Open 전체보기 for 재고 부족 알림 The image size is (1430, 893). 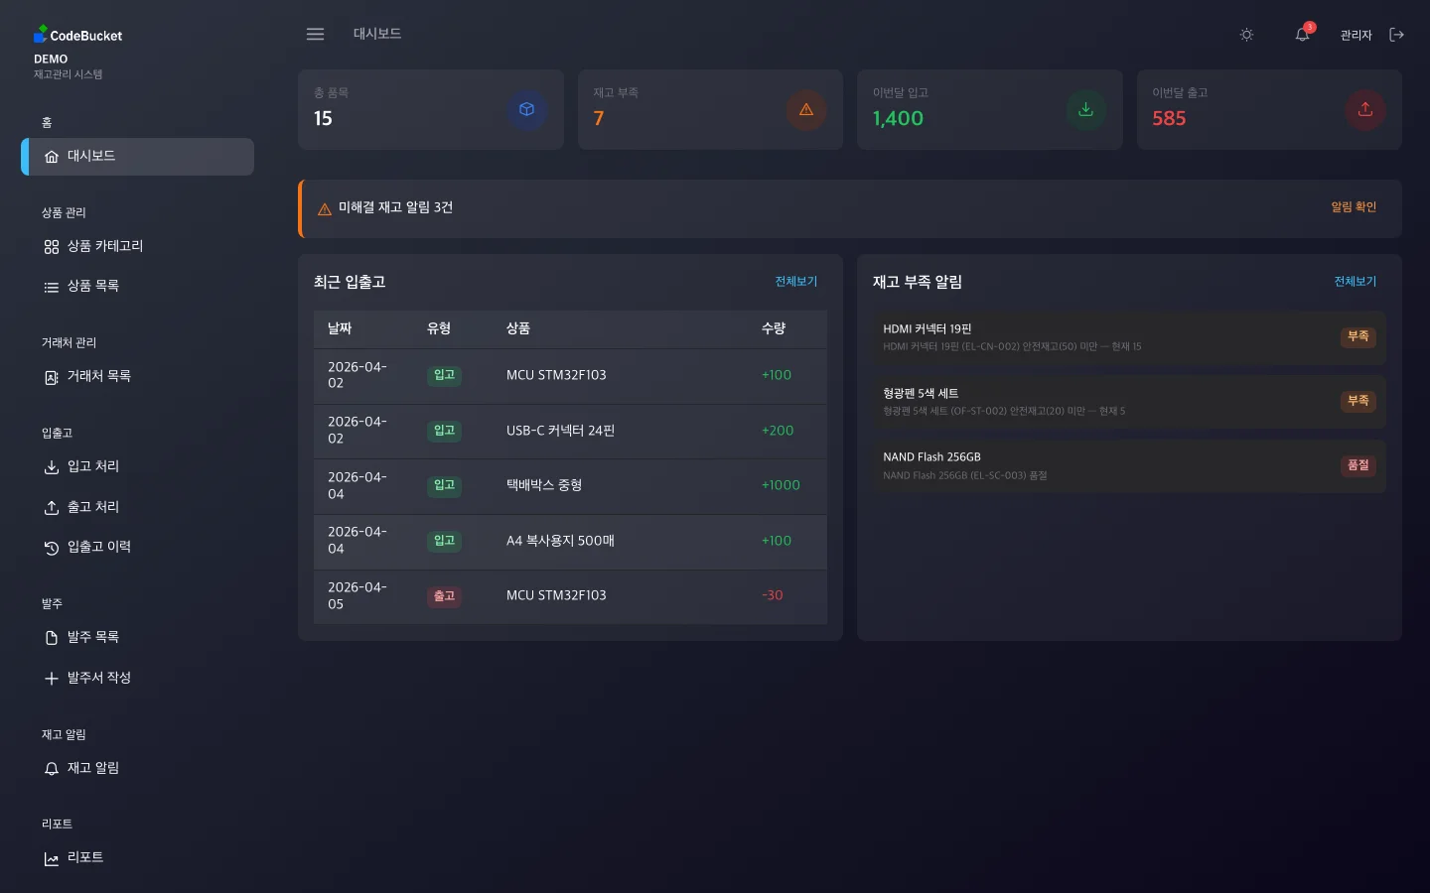pyautogui.click(x=1355, y=282)
